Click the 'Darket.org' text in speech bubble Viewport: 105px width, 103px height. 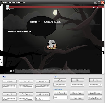tap(35, 22)
